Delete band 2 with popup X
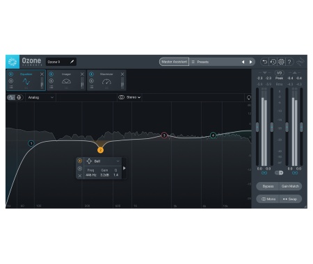 click(80, 176)
